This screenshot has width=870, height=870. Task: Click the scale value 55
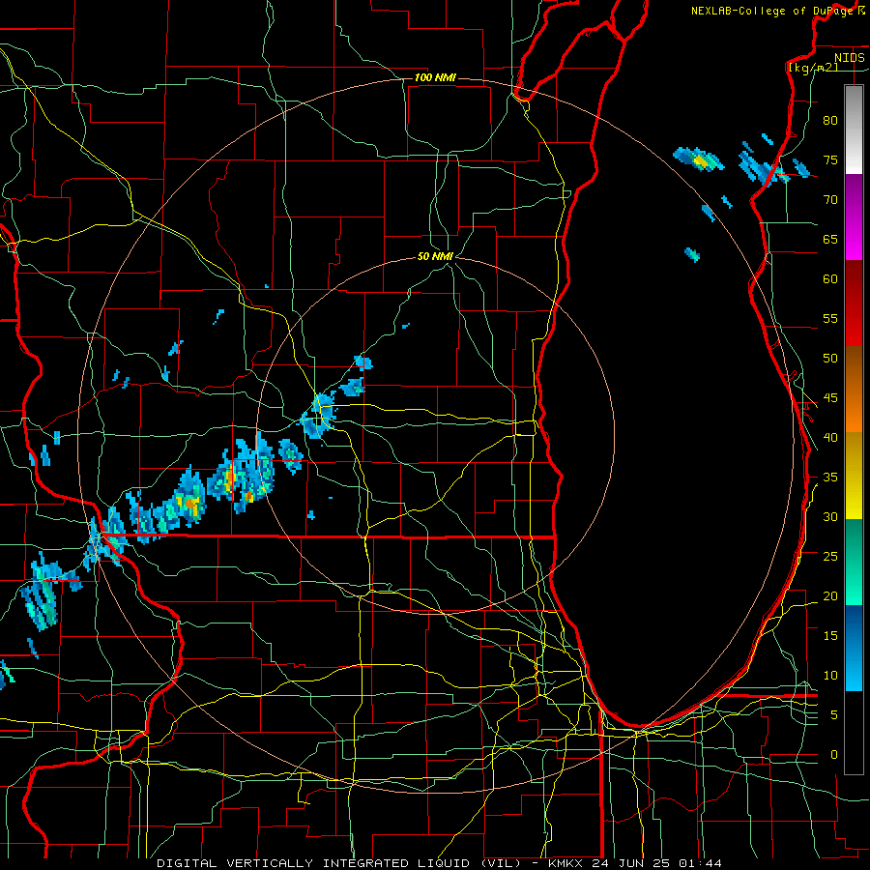click(x=830, y=318)
